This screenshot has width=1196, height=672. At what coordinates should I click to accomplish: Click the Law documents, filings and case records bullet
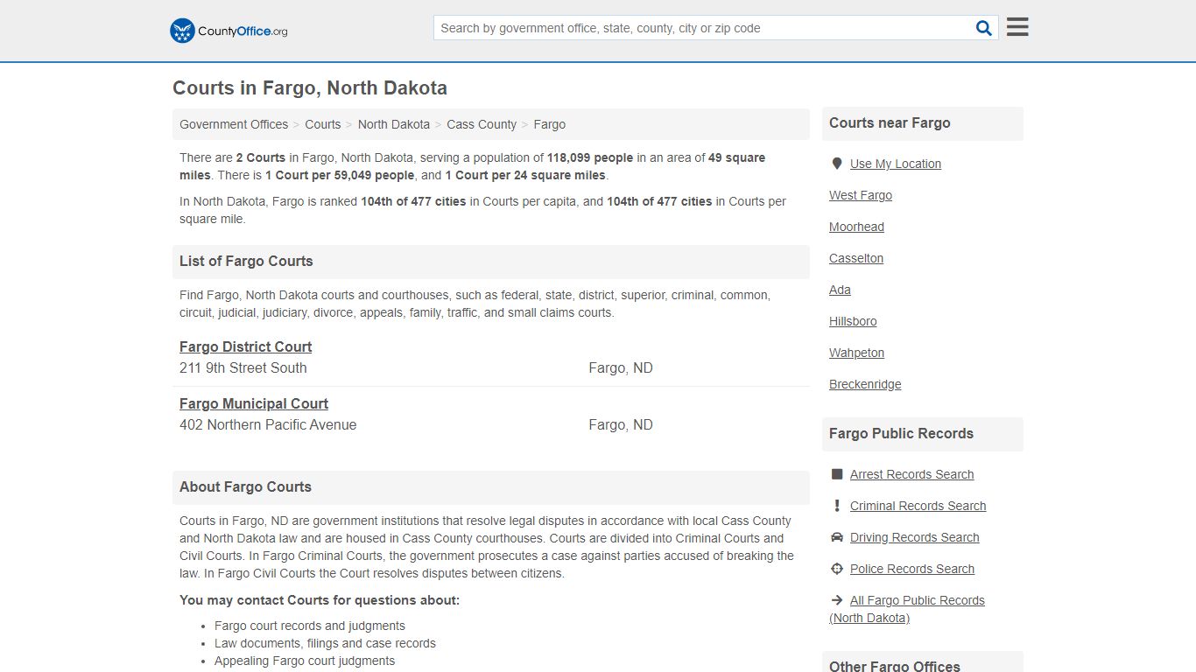click(x=325, y=643)
